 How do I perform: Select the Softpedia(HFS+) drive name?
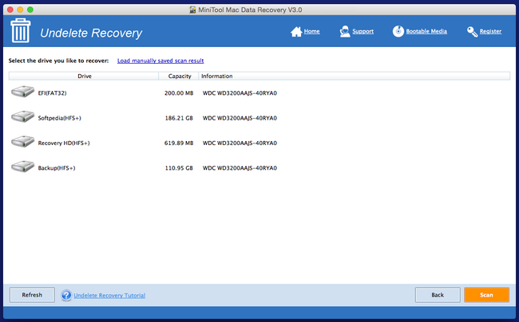click(60, 118)
